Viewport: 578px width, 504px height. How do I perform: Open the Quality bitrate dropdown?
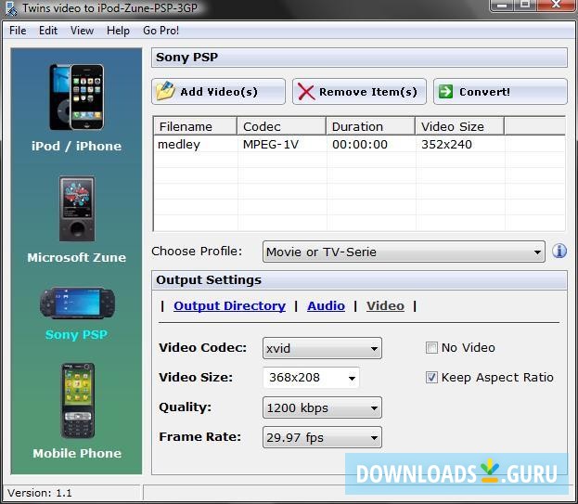pos(322,407)
